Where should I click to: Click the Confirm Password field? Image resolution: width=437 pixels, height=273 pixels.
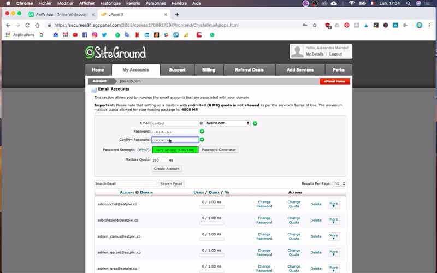coord(175,140)
